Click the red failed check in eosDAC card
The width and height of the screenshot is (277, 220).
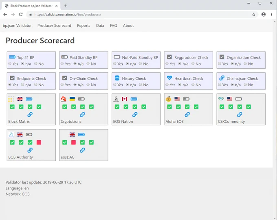73,142
